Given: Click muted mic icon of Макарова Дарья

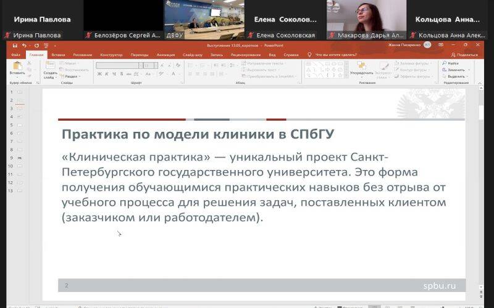Looking at the screenshot, I should click(x=332, y=35).
